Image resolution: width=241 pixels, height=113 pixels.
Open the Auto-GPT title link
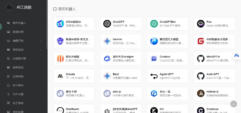click(x=213, y=74)
